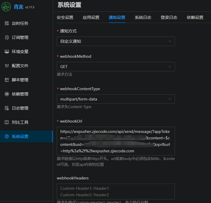This screenshot has width=211, height=203.
Task: Click the webhookMethod field label
Action: (75, 56)
